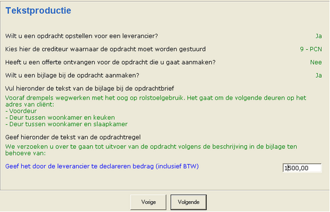Select the question about opdracht voor een leverancier
Screen dimensions: 330x212
pos(81,36)
